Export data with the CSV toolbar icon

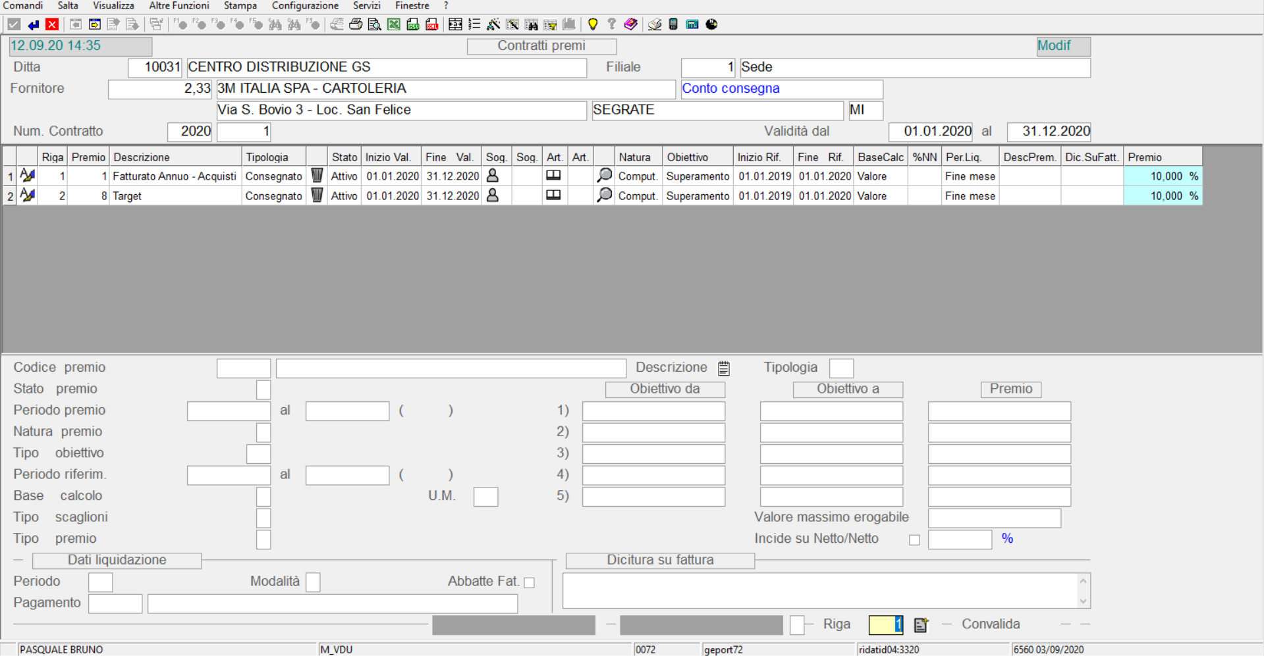point(413,24)
